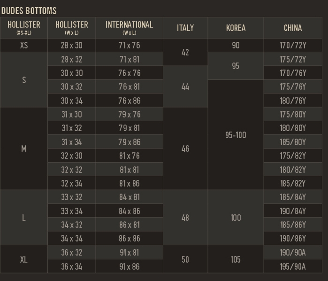Screen dimensions: 328x281
Task: Click the DUDES BOTTOMS heading
Action: (x=29, y=10)
